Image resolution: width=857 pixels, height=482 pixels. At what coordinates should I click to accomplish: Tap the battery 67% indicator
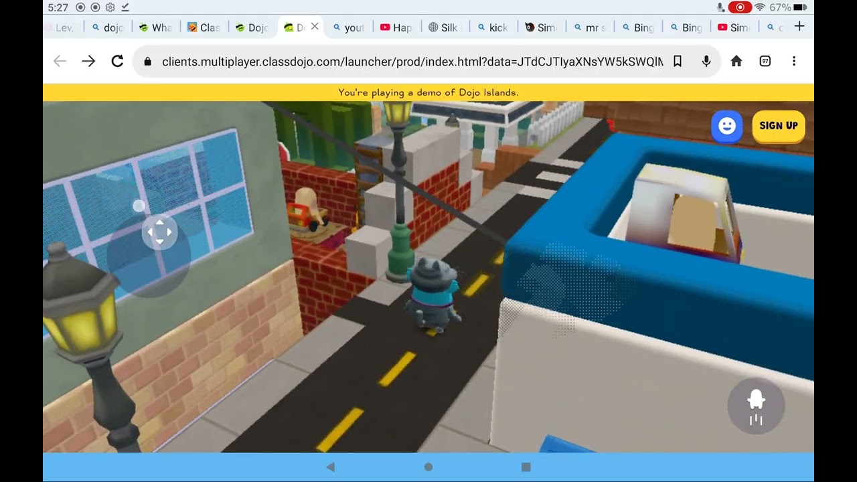(x=789, y=7)
